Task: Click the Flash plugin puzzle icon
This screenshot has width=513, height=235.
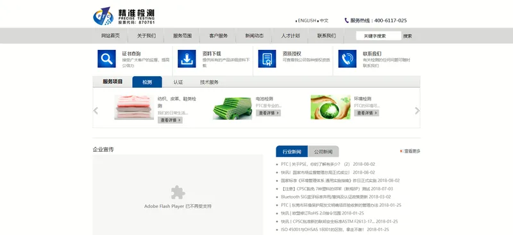Action: (178, 192)
